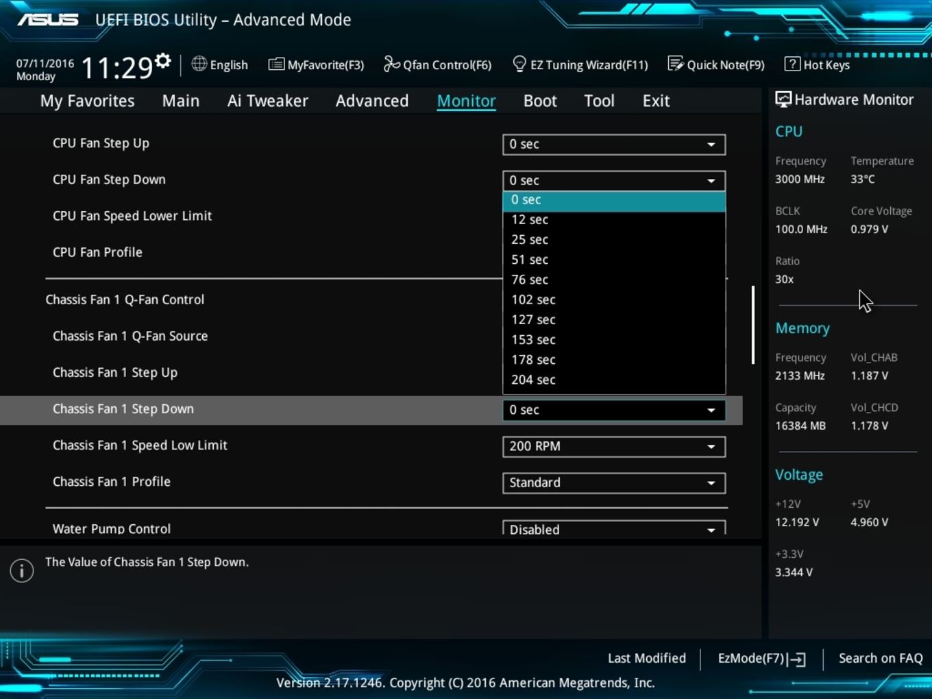Viewport: 932px width, 699px height.
Task: Select 178 sec option
Action: click(x=614, y=360)
